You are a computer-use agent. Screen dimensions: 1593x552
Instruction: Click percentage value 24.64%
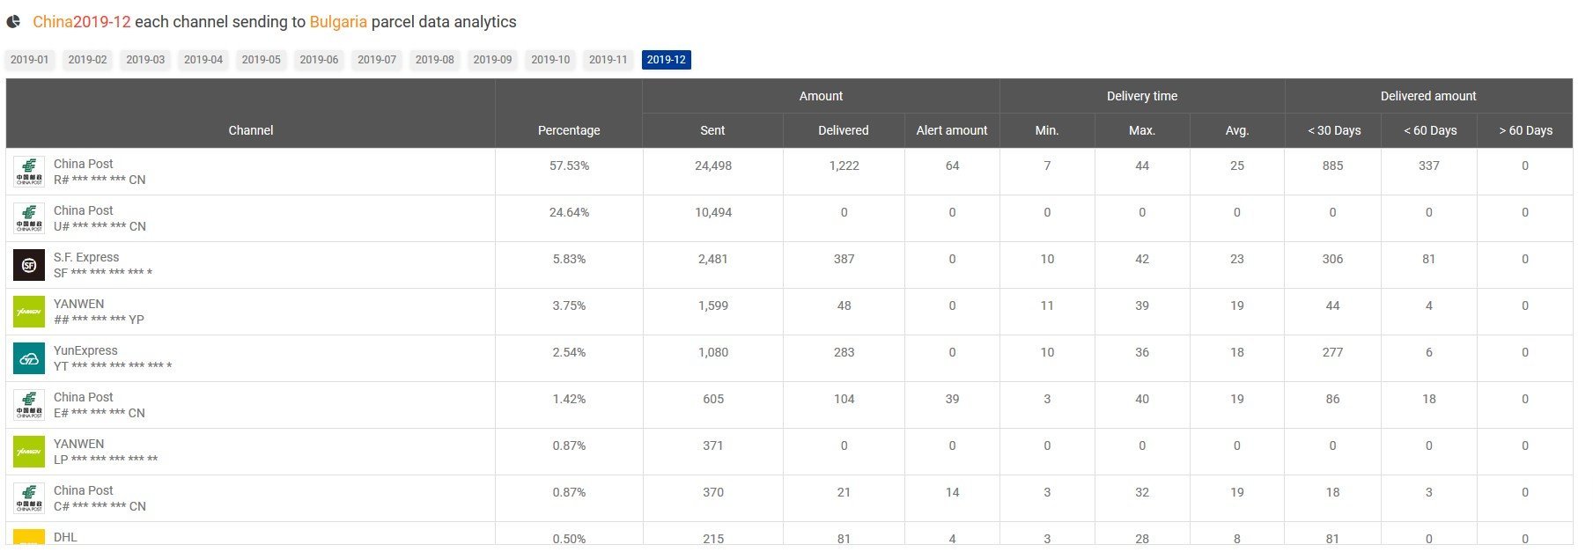(x=569, y=212)
